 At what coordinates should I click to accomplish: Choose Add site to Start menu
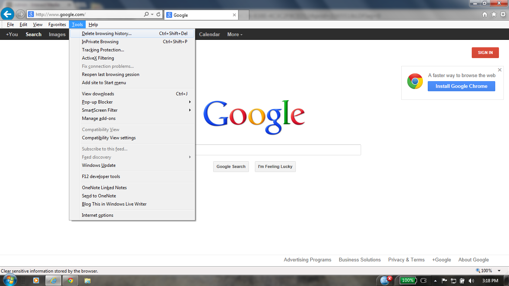pyautogui.click(x=132, y=83)
